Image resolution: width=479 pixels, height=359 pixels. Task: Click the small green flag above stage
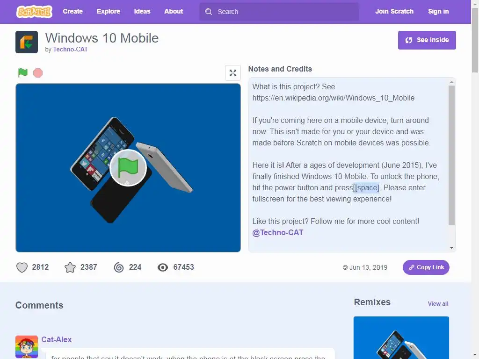point(22,72)
